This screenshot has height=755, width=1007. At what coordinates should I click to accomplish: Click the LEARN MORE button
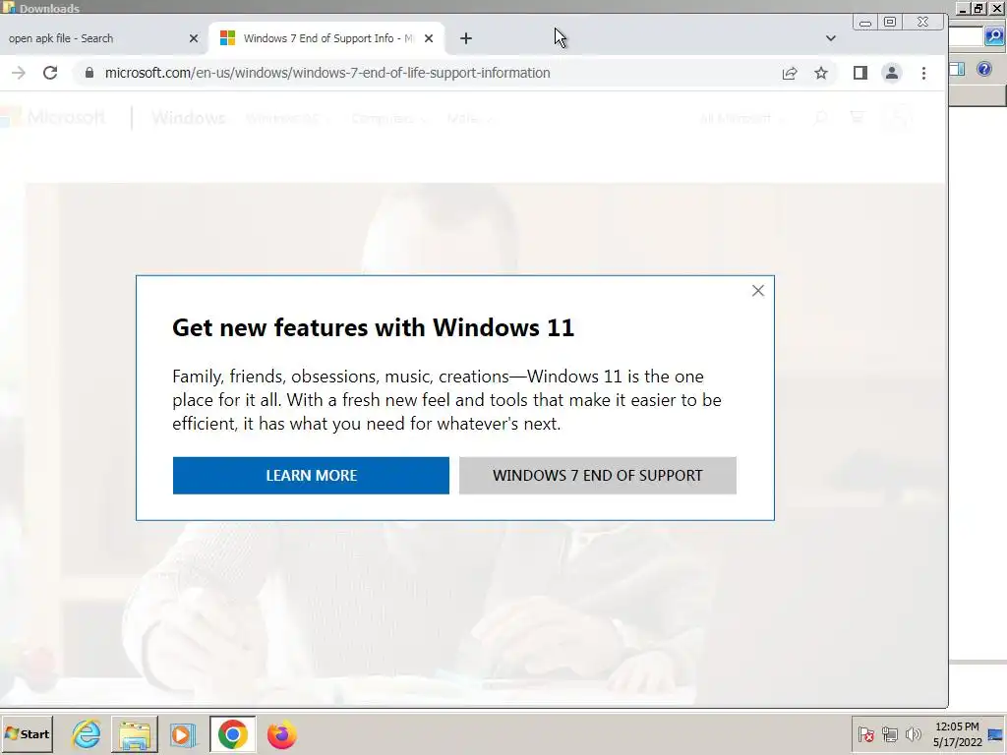click(311, 476)
